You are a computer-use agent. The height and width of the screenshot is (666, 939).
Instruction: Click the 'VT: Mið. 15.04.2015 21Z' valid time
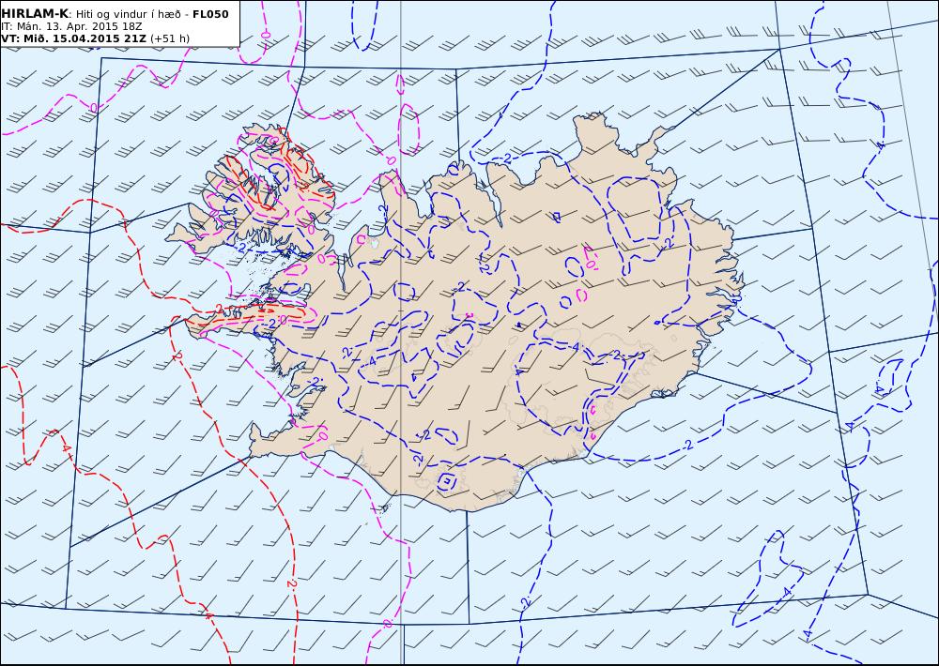[x=73, y=38]
